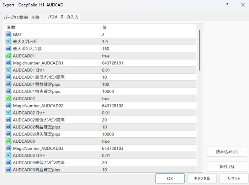Click the decimal icon beside 最大スプレッド
This screenshot has height=185, width=249.
pos(9,42)
